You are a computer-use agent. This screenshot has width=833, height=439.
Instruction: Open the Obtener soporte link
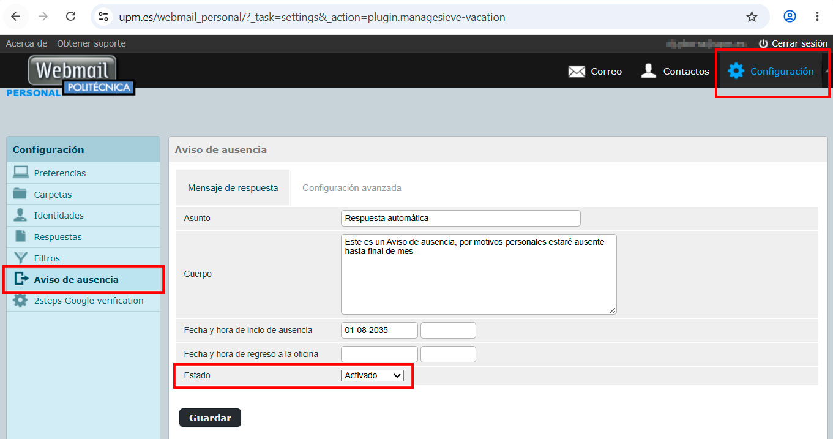pyautogui.click(x=91, y=43)
